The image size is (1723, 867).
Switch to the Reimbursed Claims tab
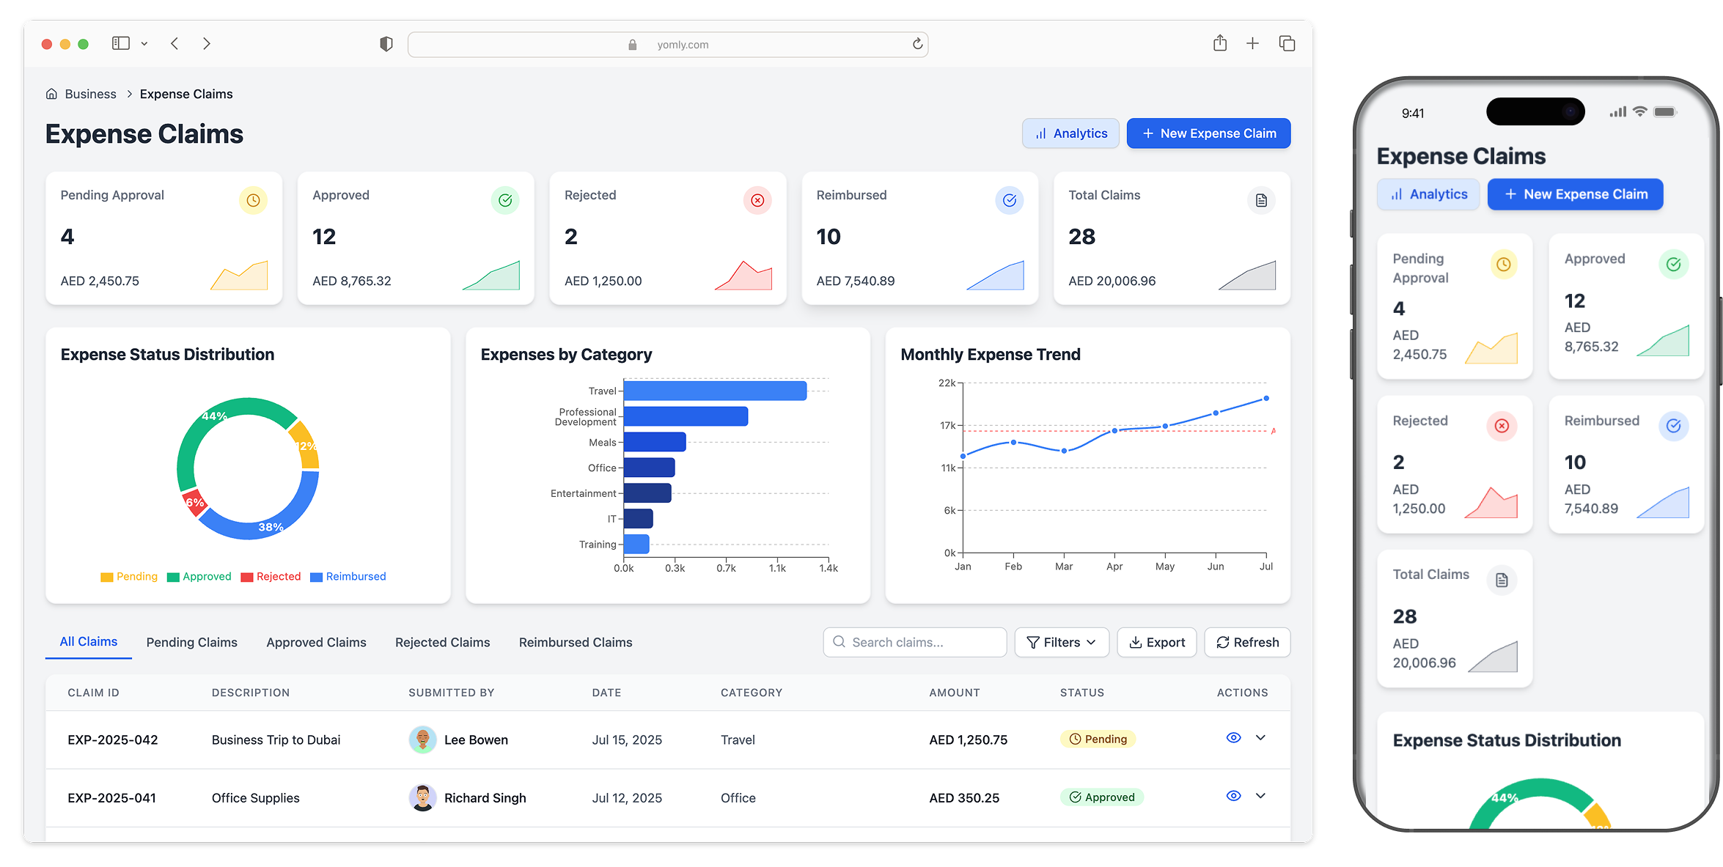tap(576, 643)
